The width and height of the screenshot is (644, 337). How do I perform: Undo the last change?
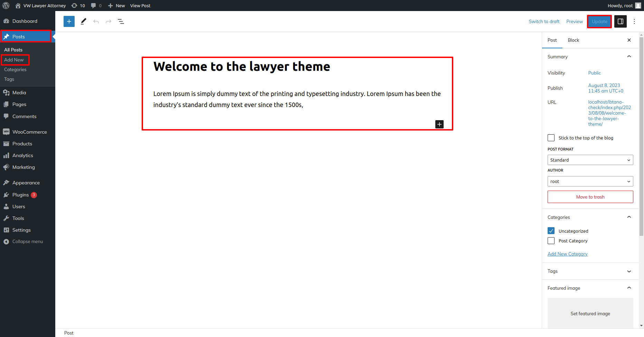96,21
